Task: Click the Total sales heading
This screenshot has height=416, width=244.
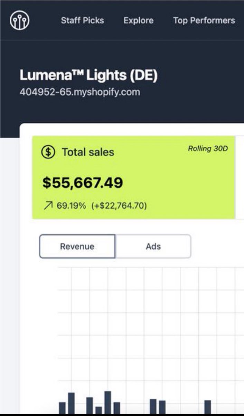Action: pos(88,152)
